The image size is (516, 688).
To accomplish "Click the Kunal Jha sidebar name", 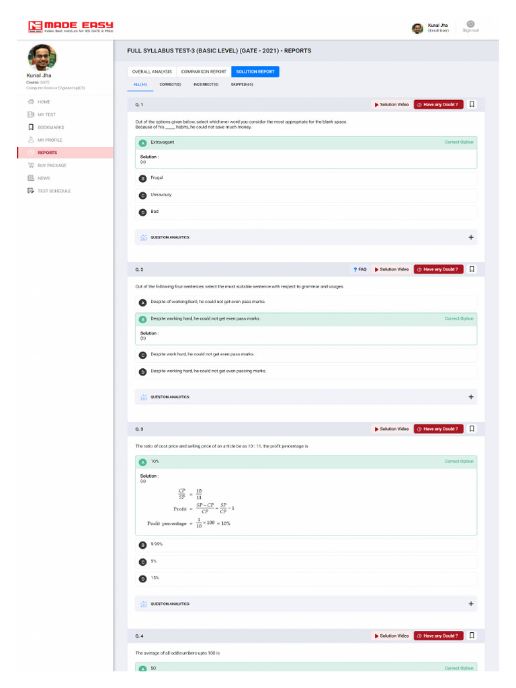I will click(38, 75).
